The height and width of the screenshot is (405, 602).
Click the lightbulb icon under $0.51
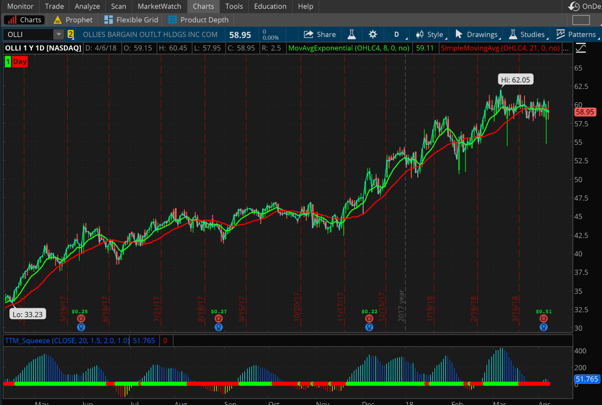pyautogui.click(x=543, y=327)
